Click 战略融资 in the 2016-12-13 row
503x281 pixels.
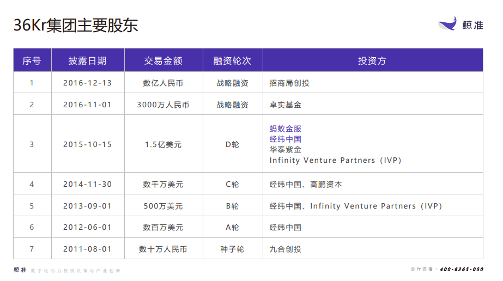pos(232,83)
